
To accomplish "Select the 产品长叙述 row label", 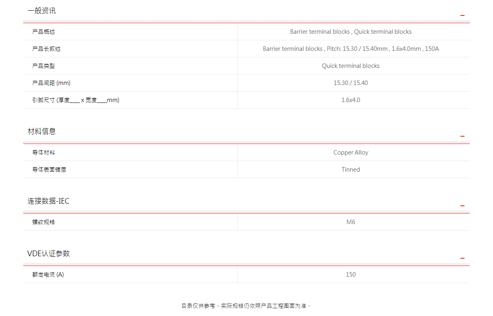I will (46, 49).
